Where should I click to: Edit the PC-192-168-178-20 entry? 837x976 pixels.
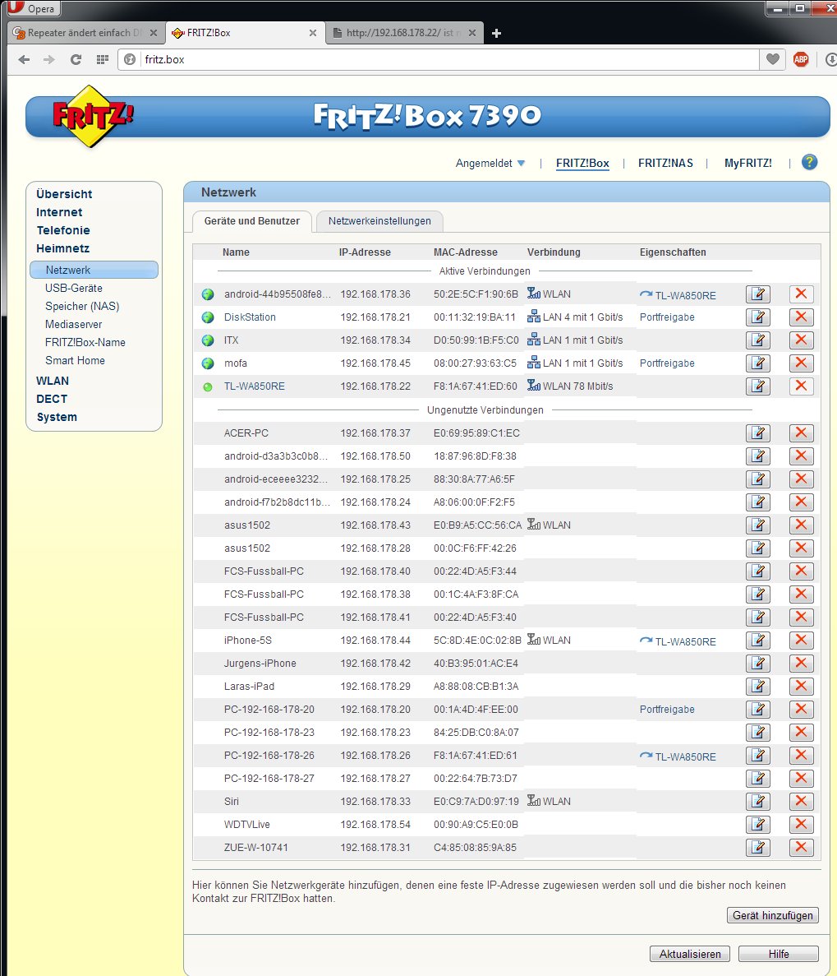[757, 709]
